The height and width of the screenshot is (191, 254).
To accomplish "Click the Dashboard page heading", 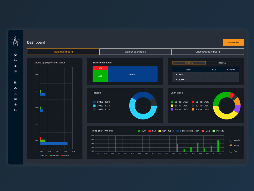I will tap(36, 42).
